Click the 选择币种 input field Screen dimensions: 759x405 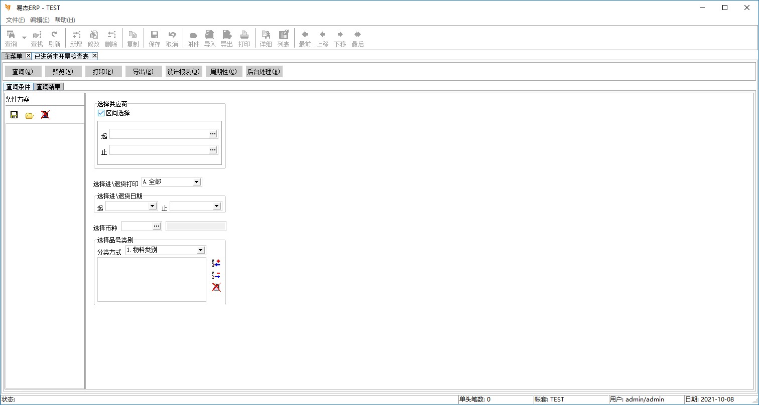pyautogui.click(x=137, y=226)
